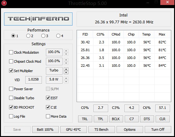Click the Turn Off button

pos(158,130)
